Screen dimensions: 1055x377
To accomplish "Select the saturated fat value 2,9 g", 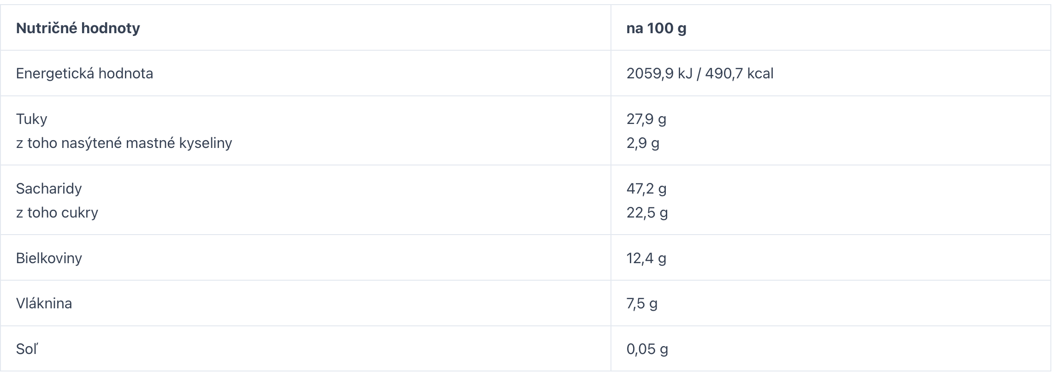I will click(643, 143).
